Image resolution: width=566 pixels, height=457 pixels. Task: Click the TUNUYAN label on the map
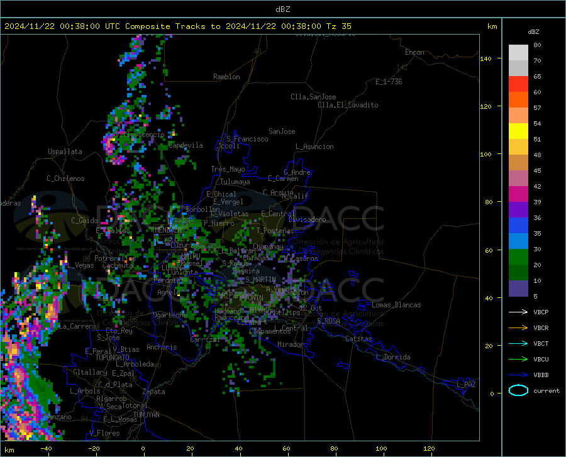[x=146, y=415]
